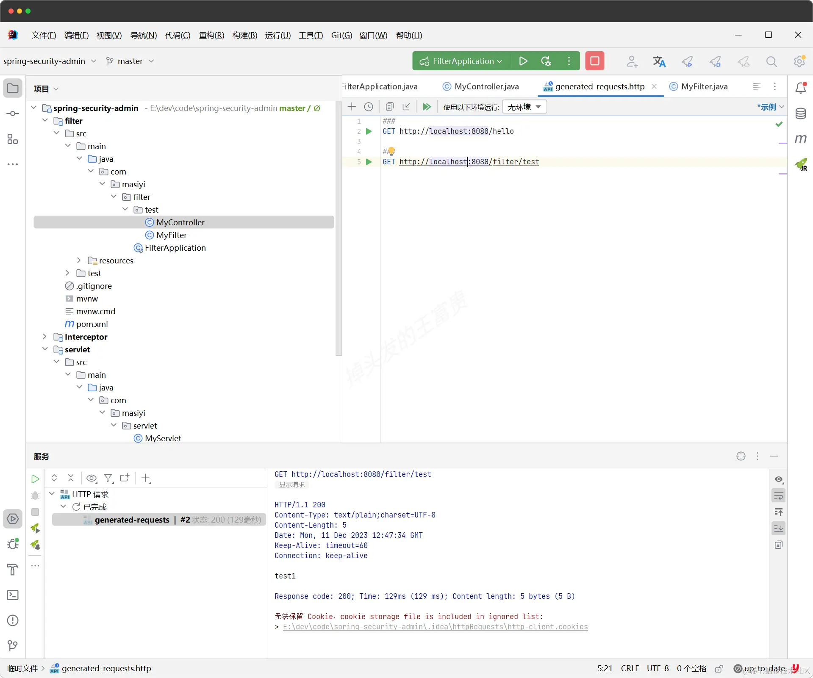Open the translate plugin icon
This screenshot has height=678, width=813.
[x=659, y=61]
